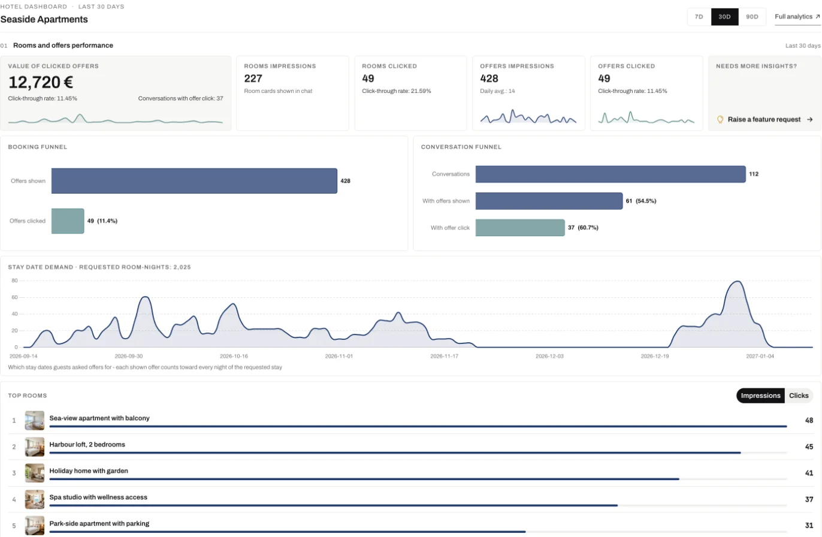
Task: Click the Holiday home with garden thumbnail
Action: pos(35,473)
